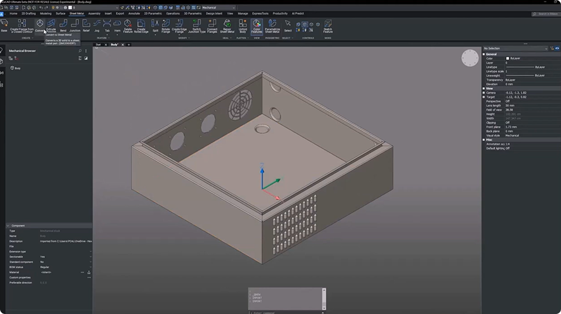Click the ByLayer color swatch

coord(507,58)
